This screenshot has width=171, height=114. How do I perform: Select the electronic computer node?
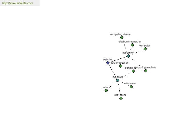[x=132, y=45]
